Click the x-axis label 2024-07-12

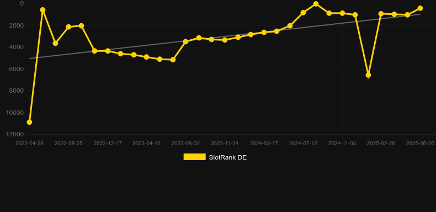(303, 144)
